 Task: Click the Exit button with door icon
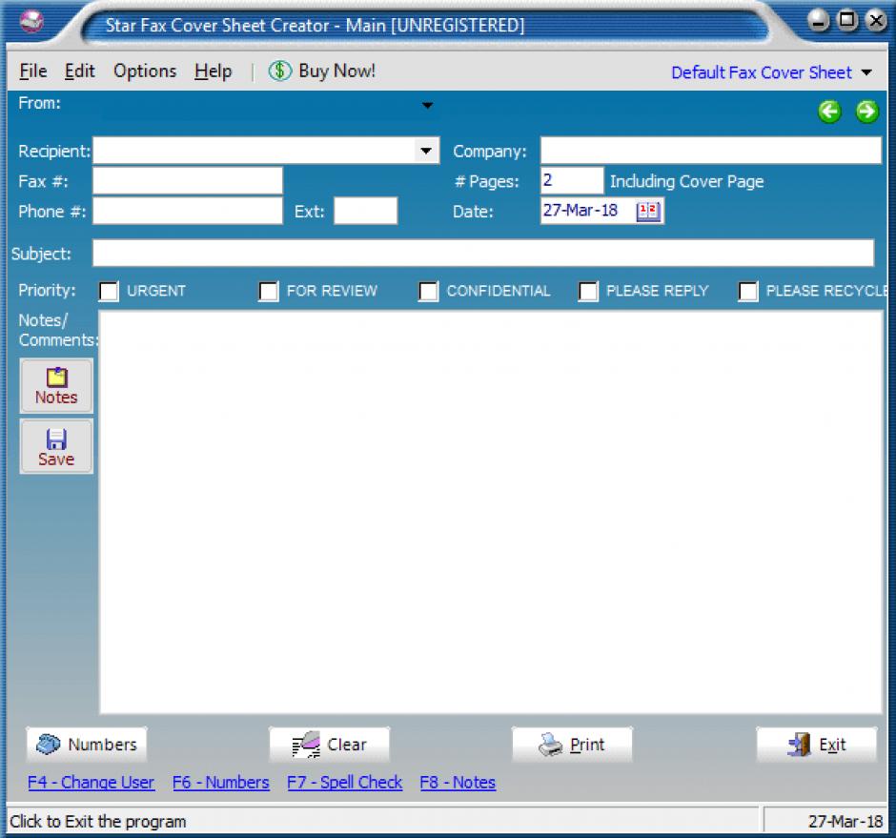(x=817, y=745)
